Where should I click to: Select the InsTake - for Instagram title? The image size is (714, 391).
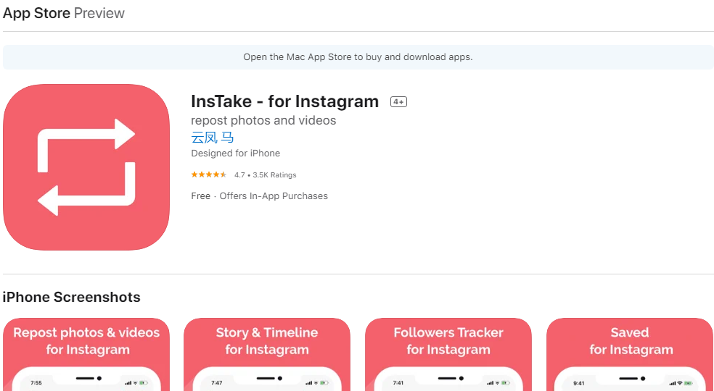[284, 101]
